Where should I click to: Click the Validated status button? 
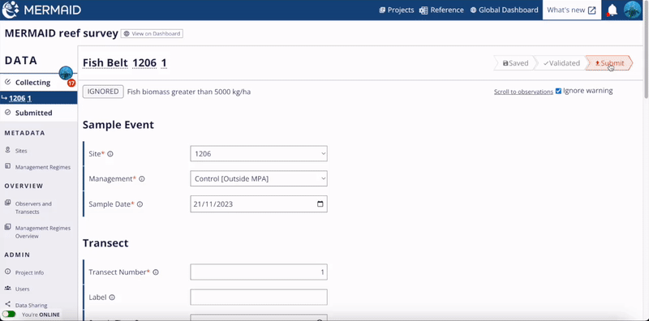point(561,63)
